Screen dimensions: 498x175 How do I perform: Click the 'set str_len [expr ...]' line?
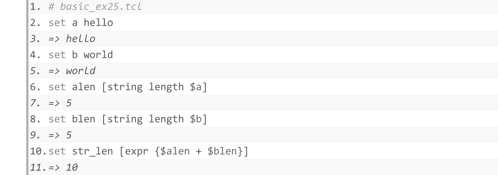pyautogui.click(x=148, y=151)
